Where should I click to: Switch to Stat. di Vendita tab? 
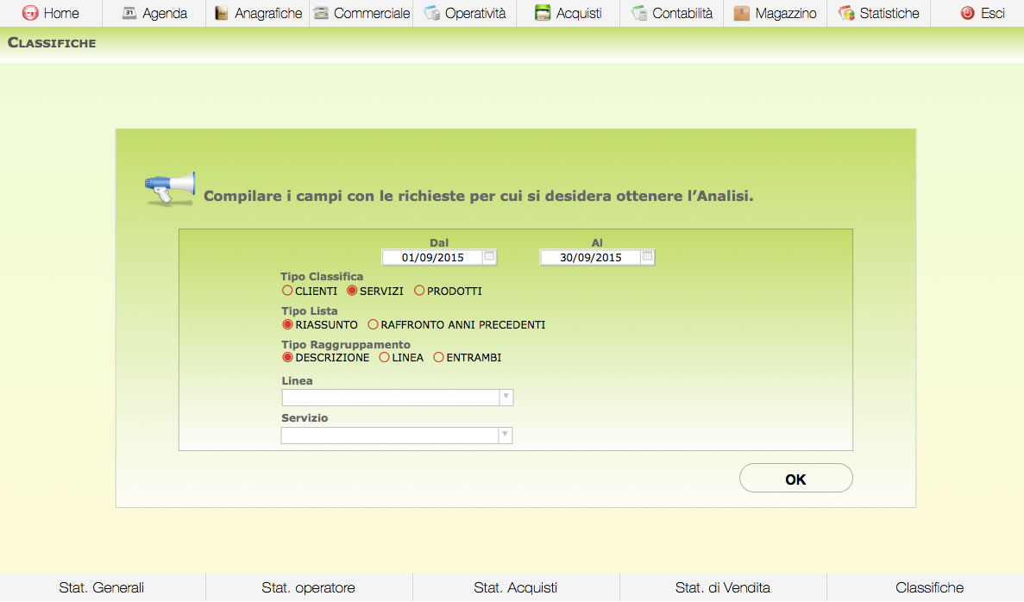pos(722,587)
